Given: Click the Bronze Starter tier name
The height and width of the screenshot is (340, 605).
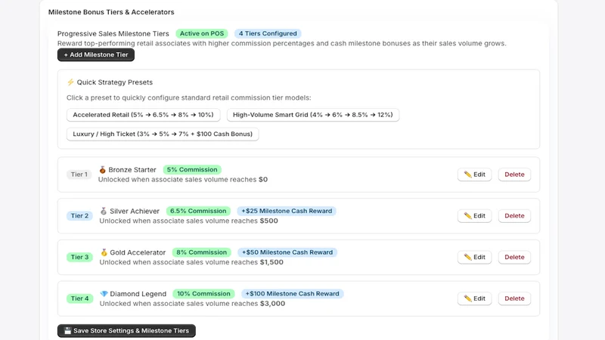Looking at the screenshot, I should 132,169.
